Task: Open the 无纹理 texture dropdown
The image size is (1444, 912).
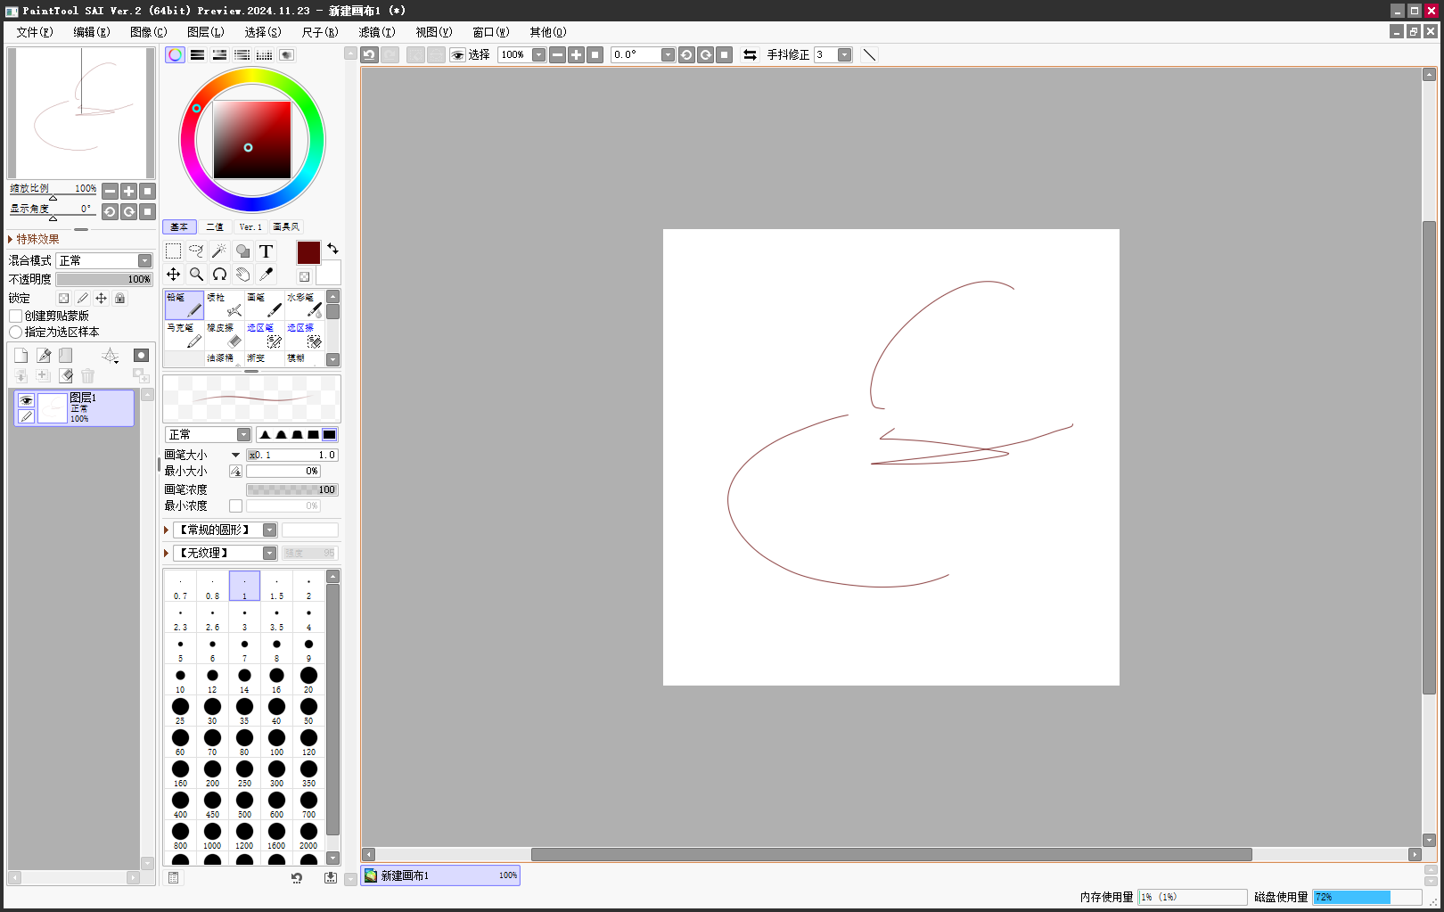Action: [225, 553]
